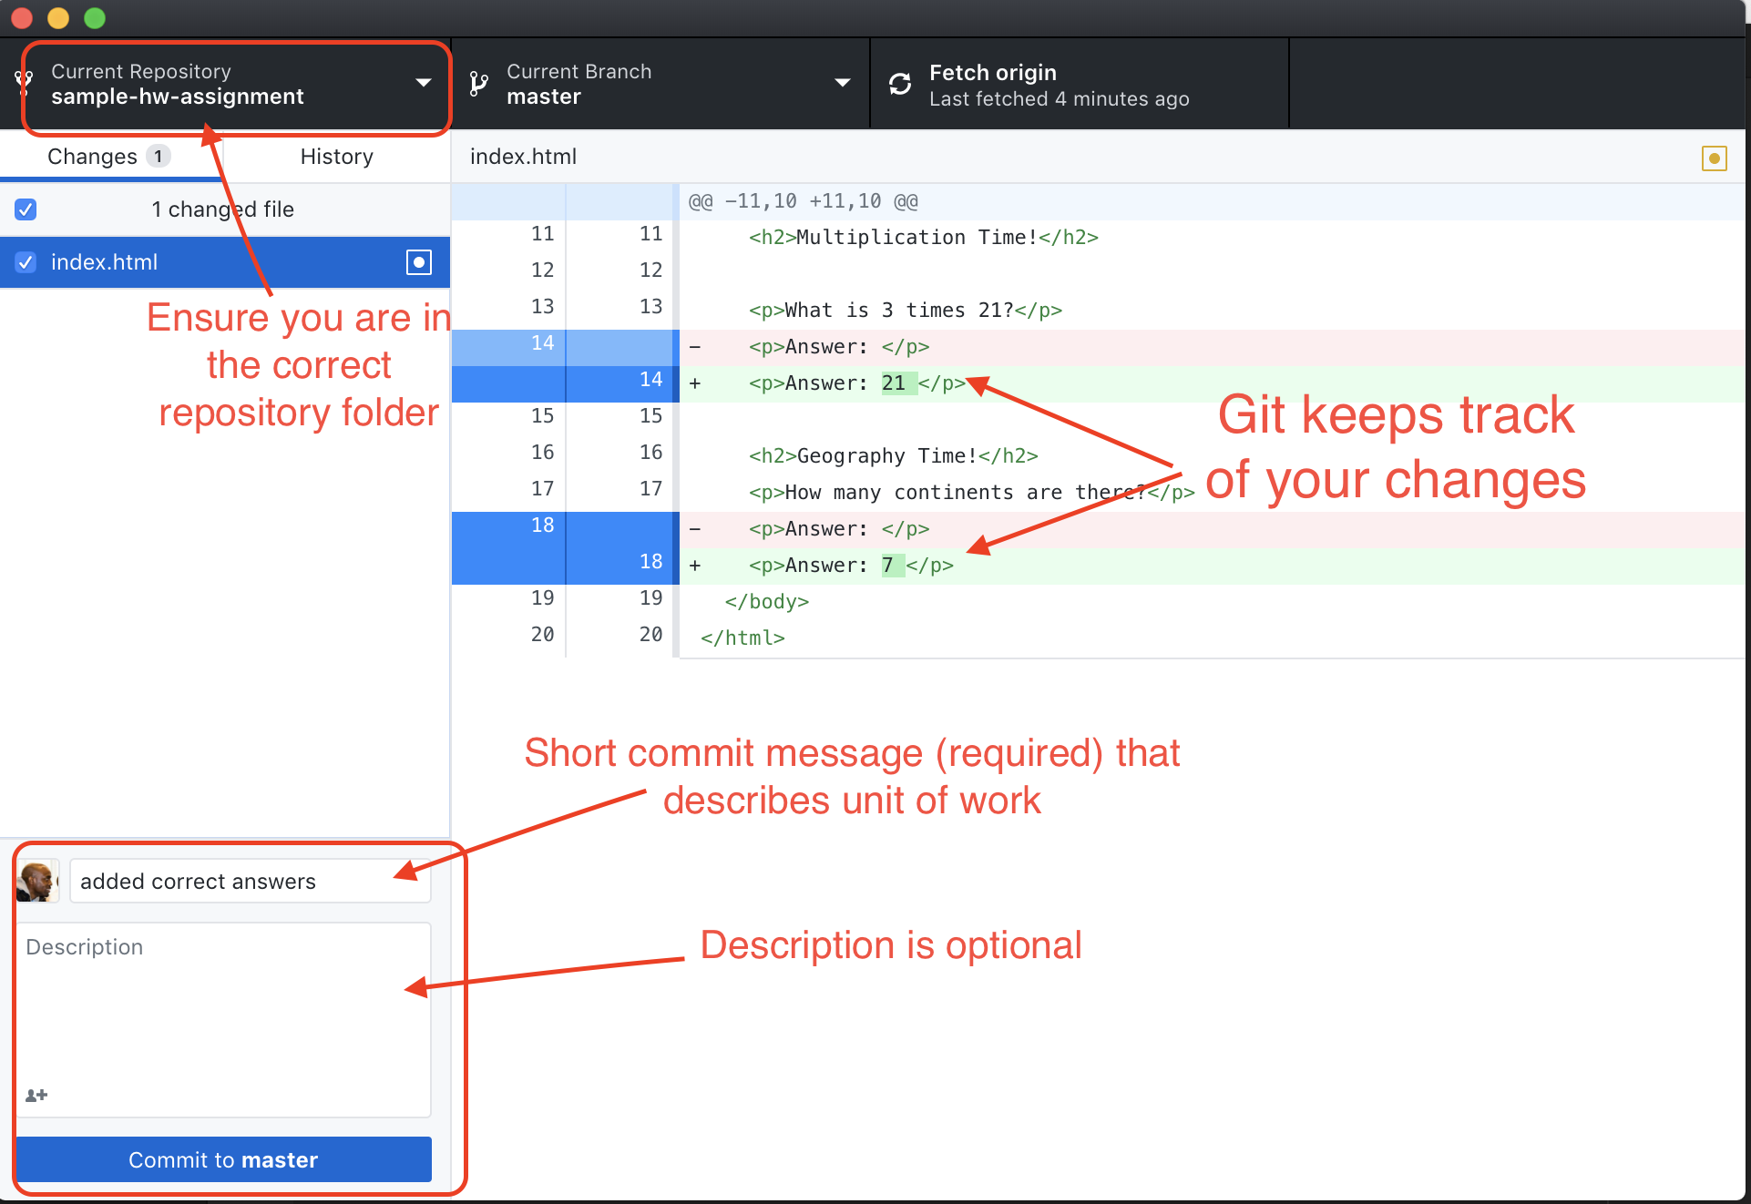
Task: Select added line 14 in diff gutter
Action: click(565, 383)
